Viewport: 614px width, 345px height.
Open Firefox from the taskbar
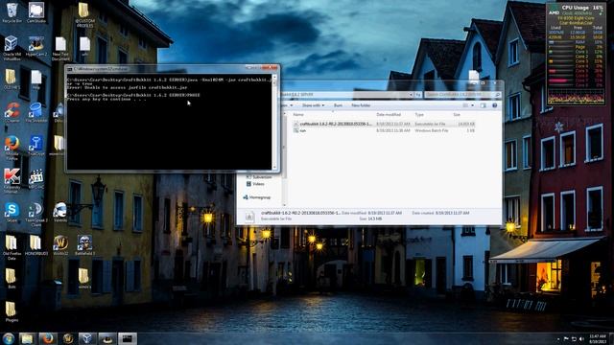(48, 338)
